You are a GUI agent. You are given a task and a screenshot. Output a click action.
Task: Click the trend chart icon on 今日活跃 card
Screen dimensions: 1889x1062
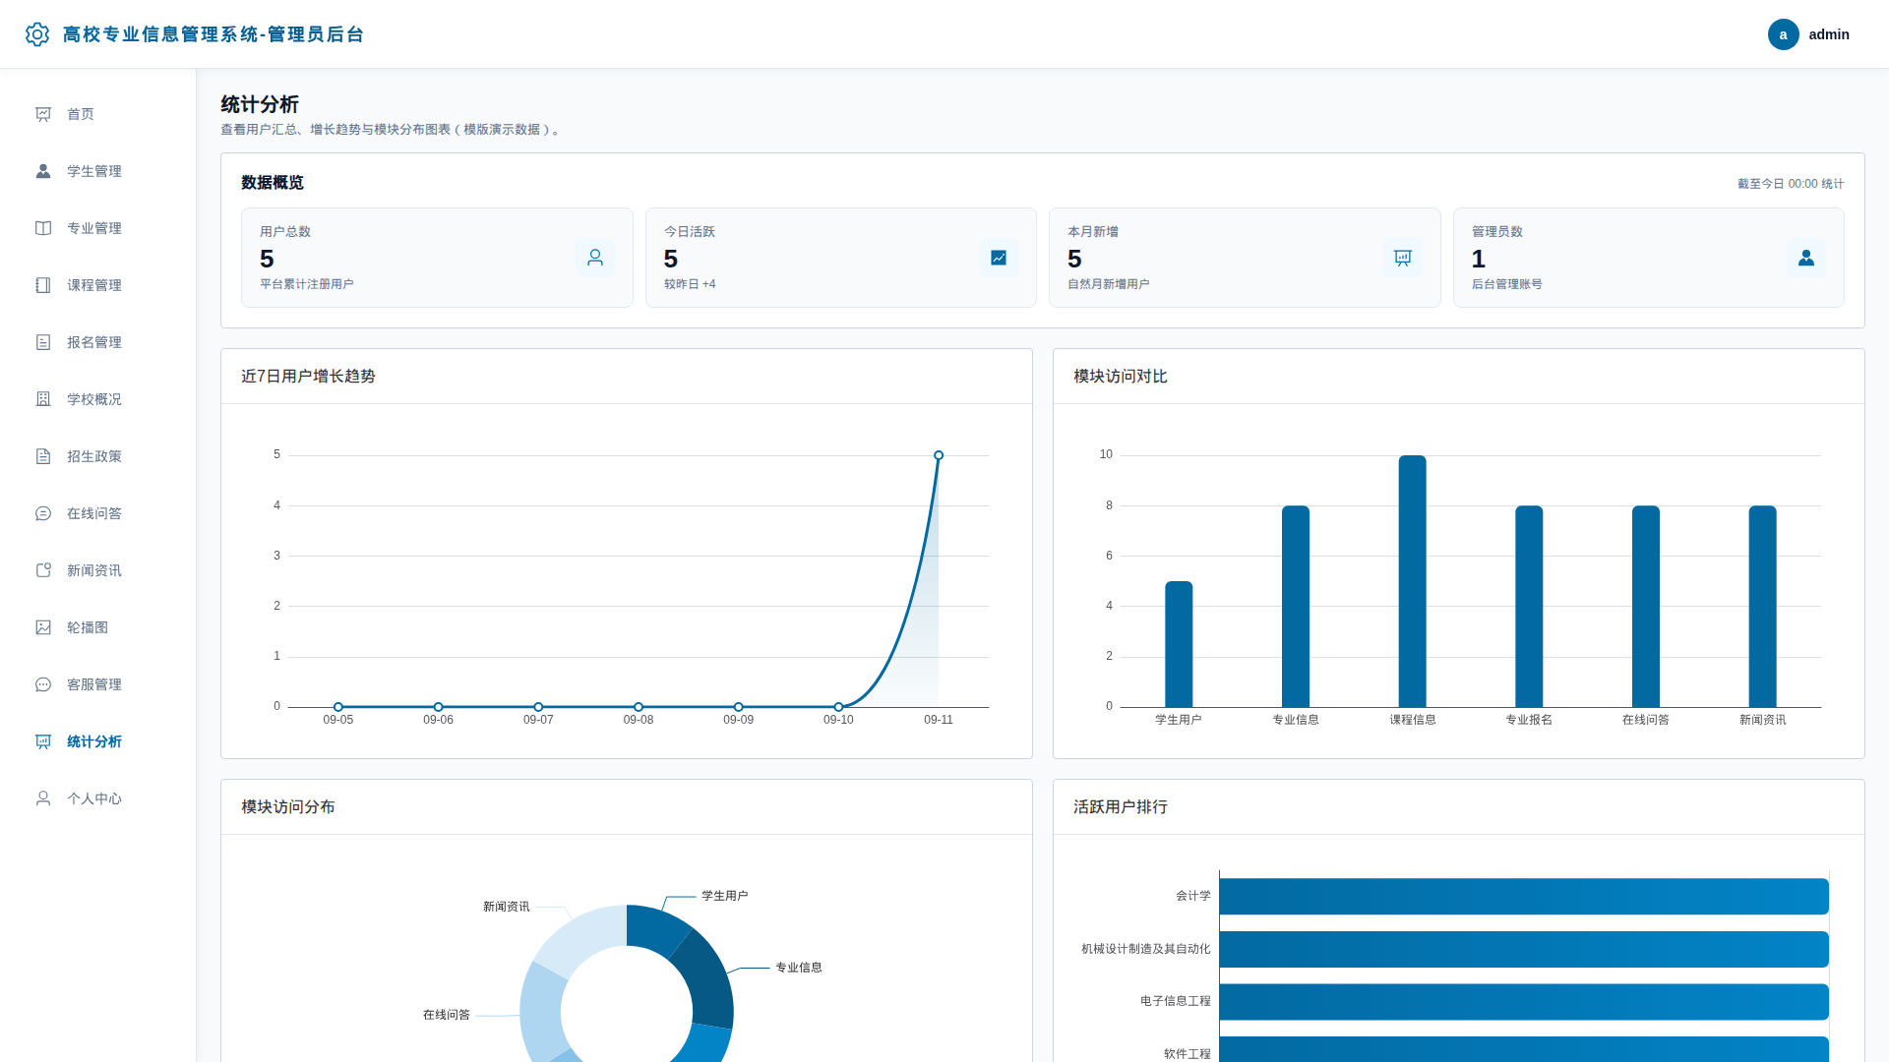[999, 258]
